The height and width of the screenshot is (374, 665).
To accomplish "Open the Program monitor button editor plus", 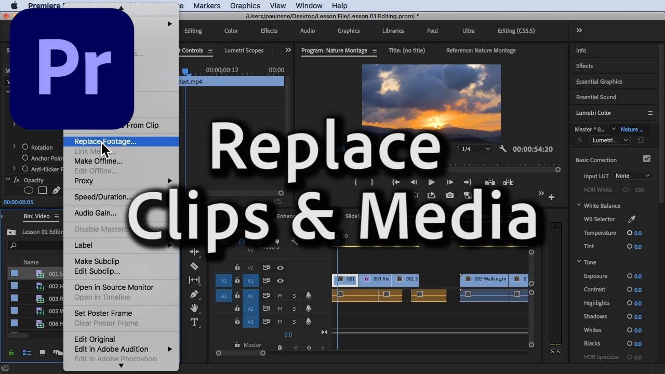I will 551,197.
